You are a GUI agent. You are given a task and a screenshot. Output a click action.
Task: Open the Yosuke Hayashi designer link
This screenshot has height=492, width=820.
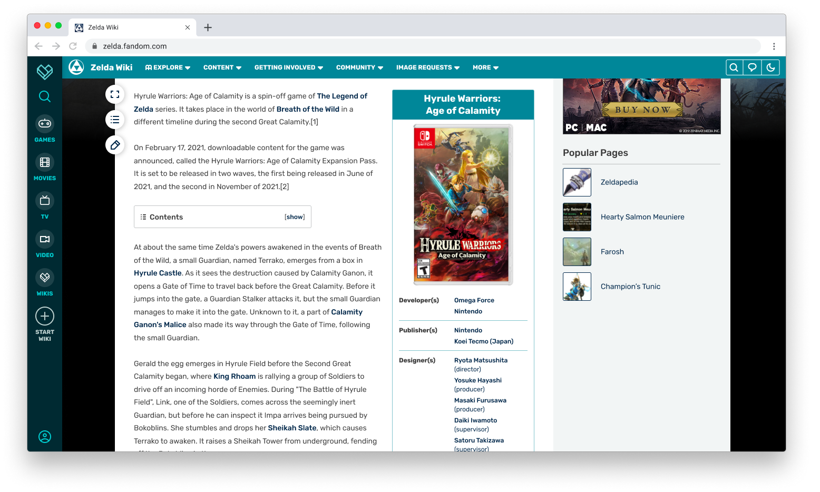[x=478, y=380]
